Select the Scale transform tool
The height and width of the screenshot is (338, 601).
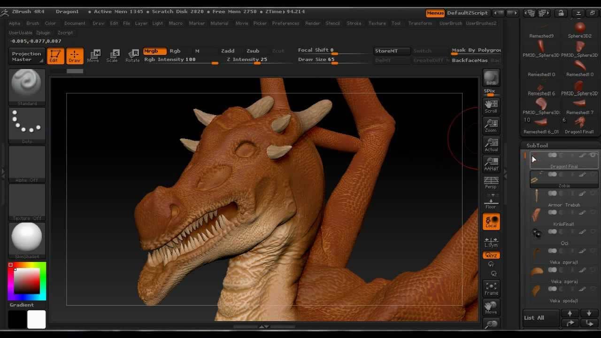(x=112, y=55)
